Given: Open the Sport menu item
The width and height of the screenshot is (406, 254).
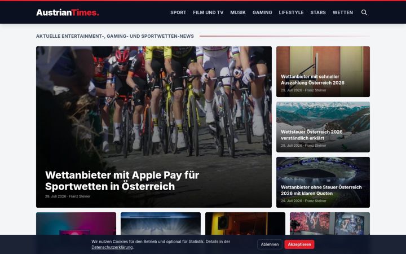Looking at the screenshot, I should tap(178, 12).
